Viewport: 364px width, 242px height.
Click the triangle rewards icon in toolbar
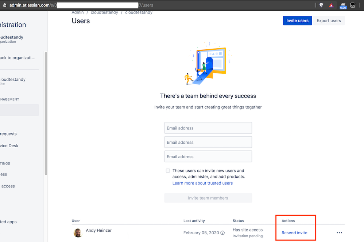[331, 5]
